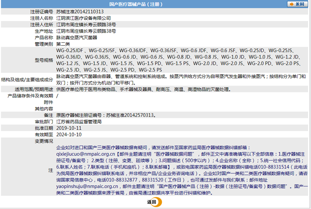
Task: Click email address qixiejiucuo@nmpaic.org.cn
Action: click(x=86, y=154)
